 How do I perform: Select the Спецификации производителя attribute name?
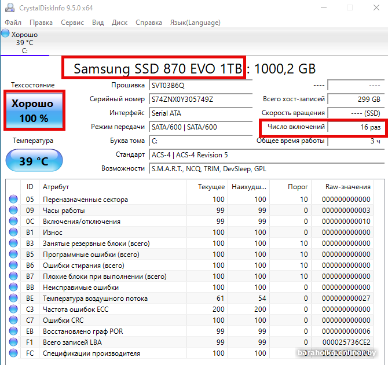coord(91,353)
